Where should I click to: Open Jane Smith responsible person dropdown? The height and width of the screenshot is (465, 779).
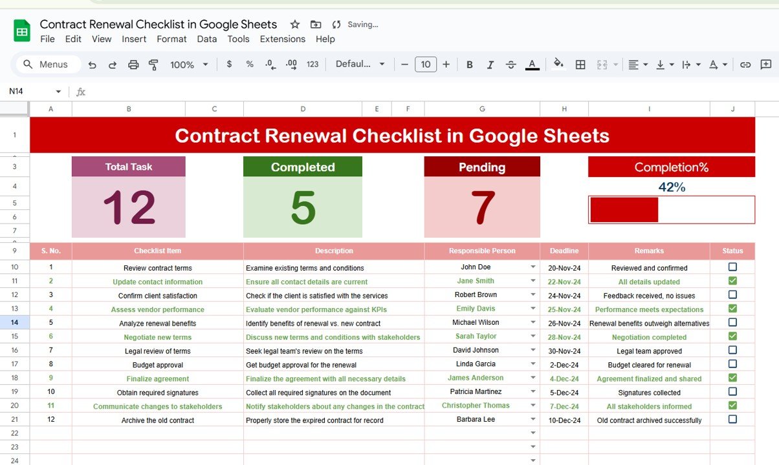533,281
